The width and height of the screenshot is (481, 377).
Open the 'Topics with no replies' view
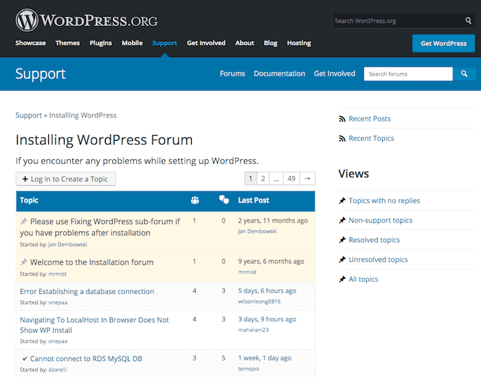[x=384, y=201]
